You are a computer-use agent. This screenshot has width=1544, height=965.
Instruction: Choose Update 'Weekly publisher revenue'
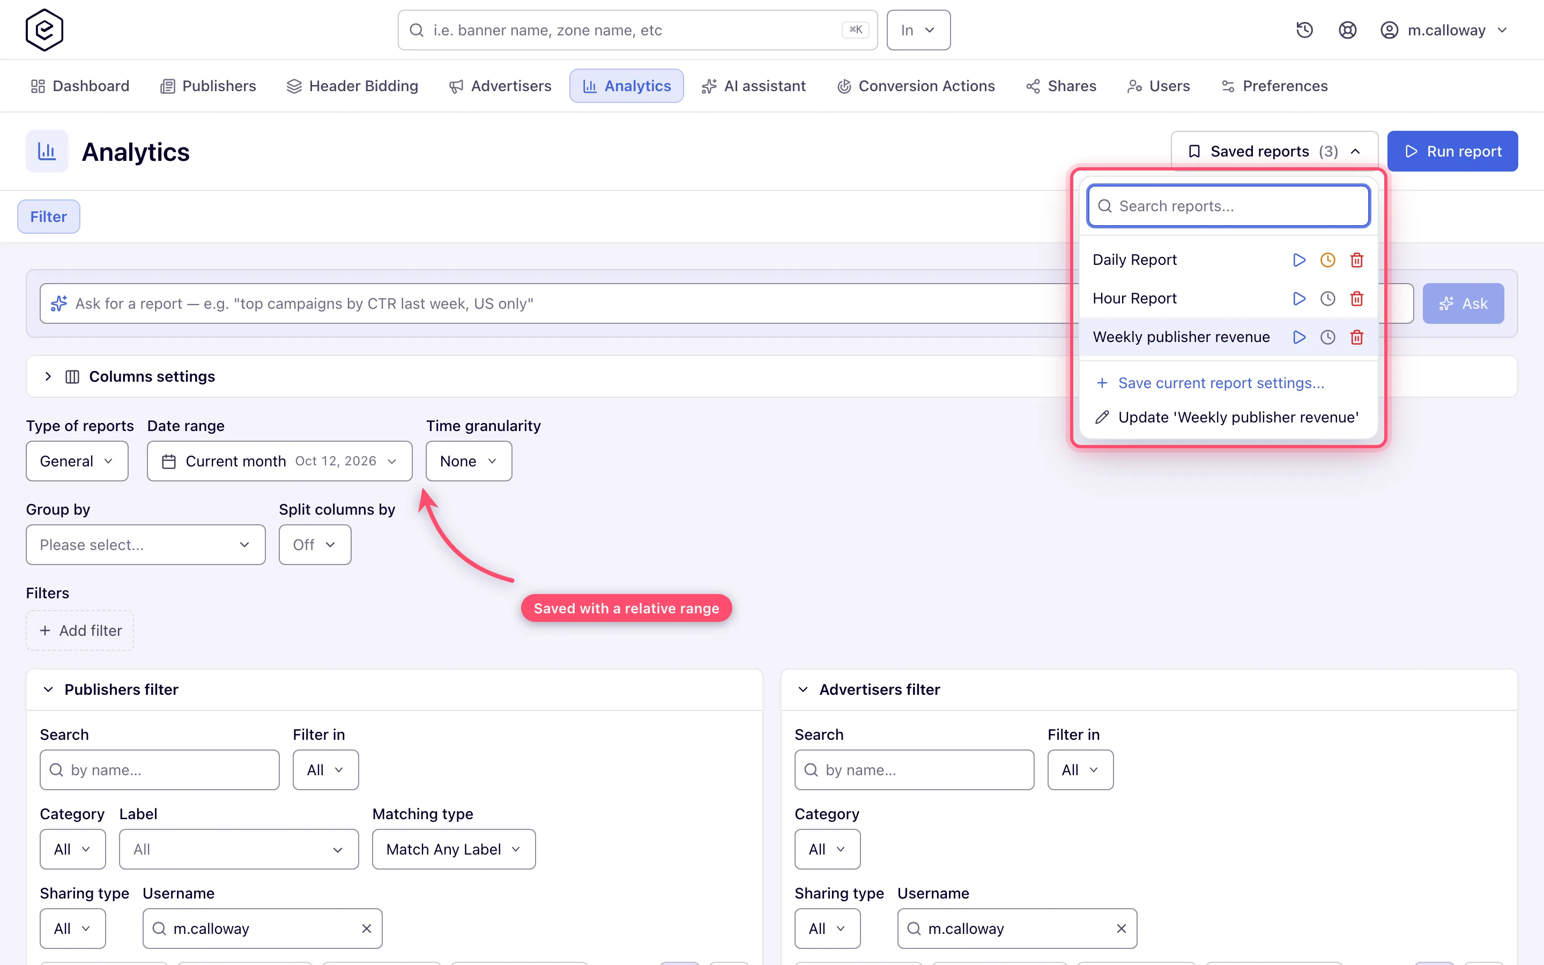[x=1228, y=417]
